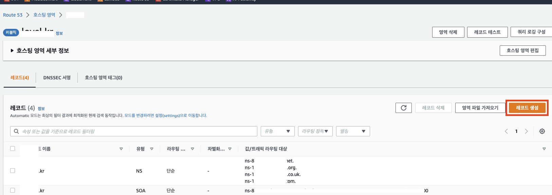Click NS type cell
The image size is (552, 195).
point(139,171)
